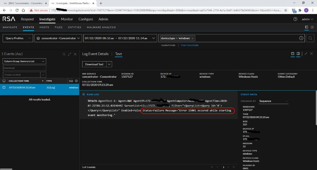Switch to Hosts sub-tab
The image size is (317, 170).
coord(44,27)
